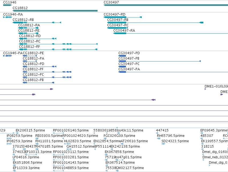Click the FGC026G09.5prime EST label
228x172 pixels.
(x=119, y=136)
